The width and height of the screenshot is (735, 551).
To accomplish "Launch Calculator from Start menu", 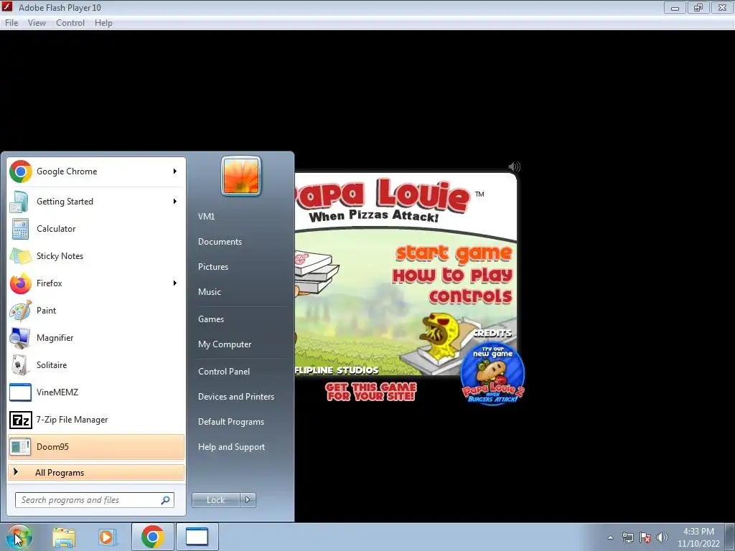I will 95,229.
